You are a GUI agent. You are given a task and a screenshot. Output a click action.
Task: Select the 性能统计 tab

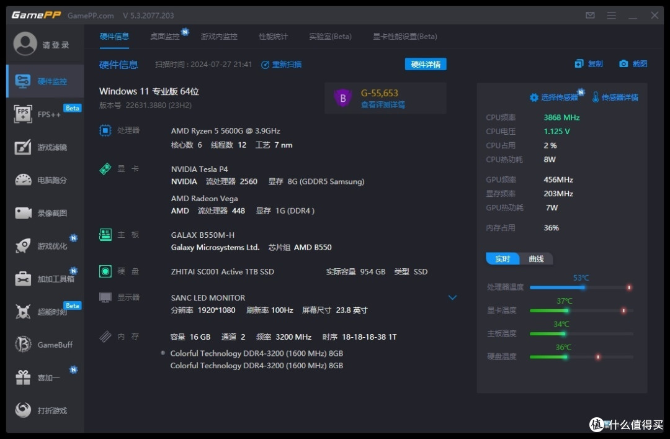[x=273, y=37]
